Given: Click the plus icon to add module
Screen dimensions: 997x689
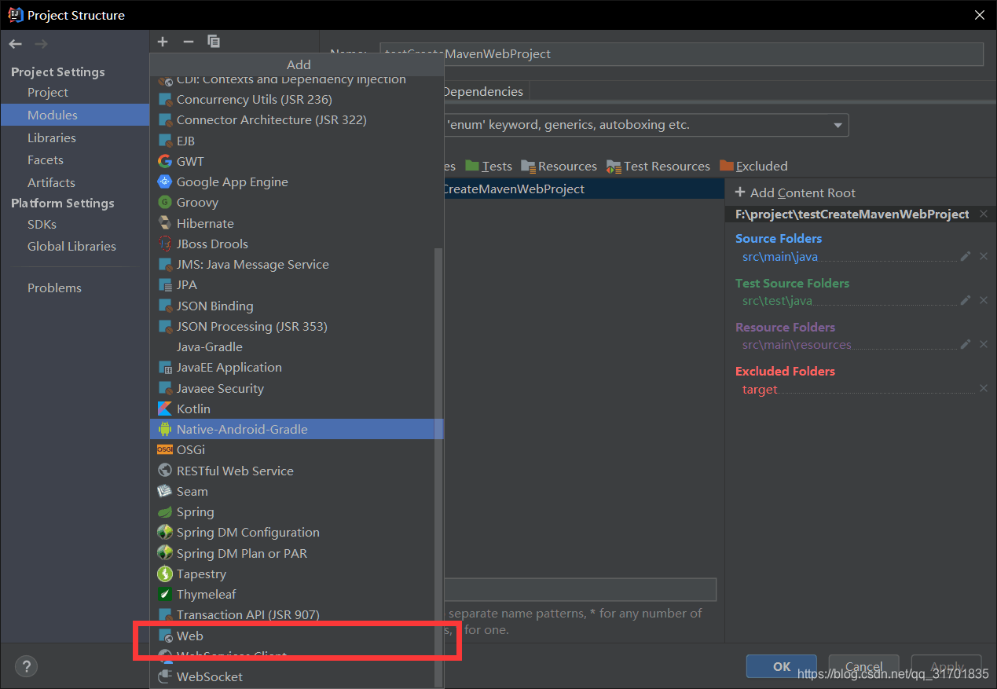Looking at the screenshot, I should [x=163, y=42].
